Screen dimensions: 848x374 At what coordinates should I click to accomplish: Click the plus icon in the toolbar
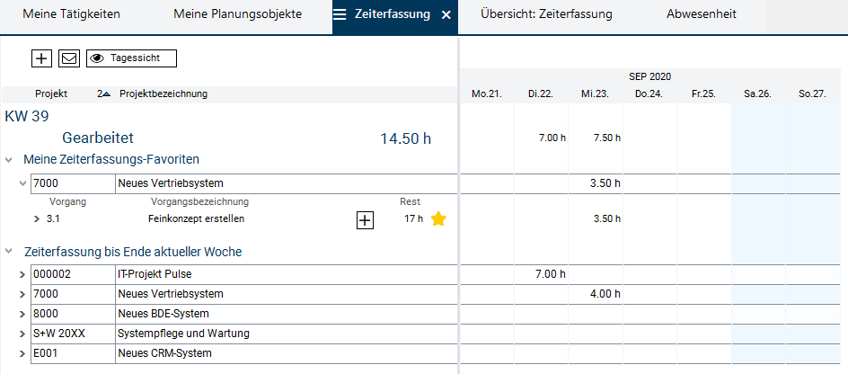click(x=41, y=58)
